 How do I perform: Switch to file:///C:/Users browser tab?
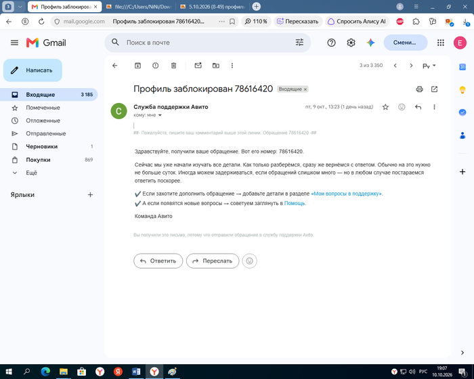pos(138,7)
